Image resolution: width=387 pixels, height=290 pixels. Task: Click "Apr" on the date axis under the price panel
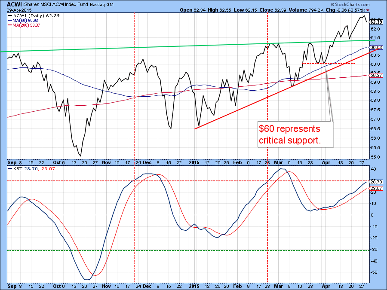(326, 163)
